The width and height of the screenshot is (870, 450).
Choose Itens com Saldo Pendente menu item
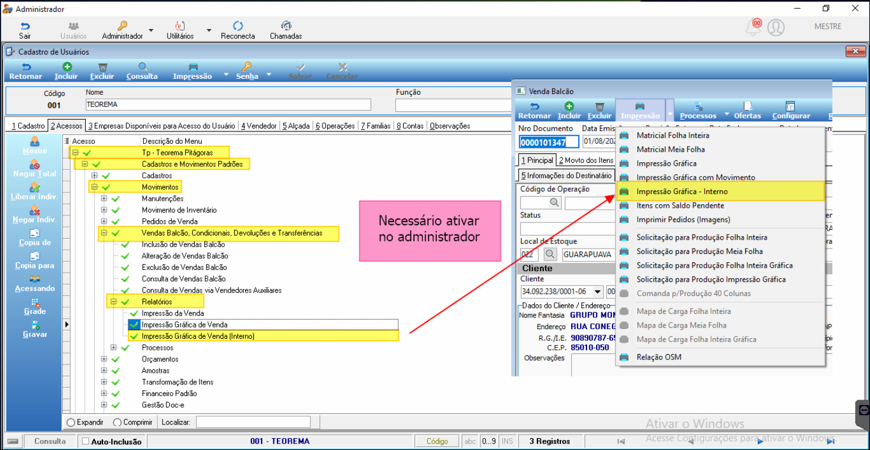pos(720,205)
